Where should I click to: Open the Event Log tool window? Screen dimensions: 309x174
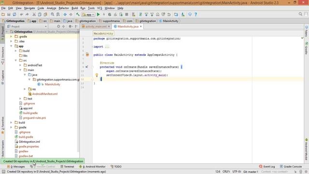pos(267,166)
